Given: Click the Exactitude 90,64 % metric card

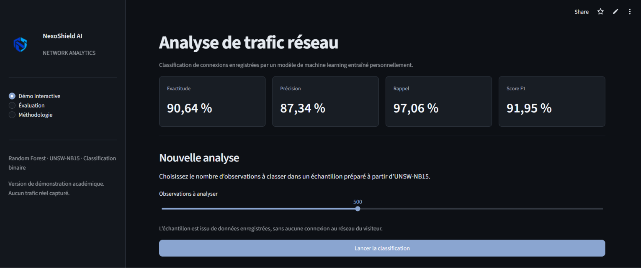Looking at the screenshot, I should click(x=212, y=101).
